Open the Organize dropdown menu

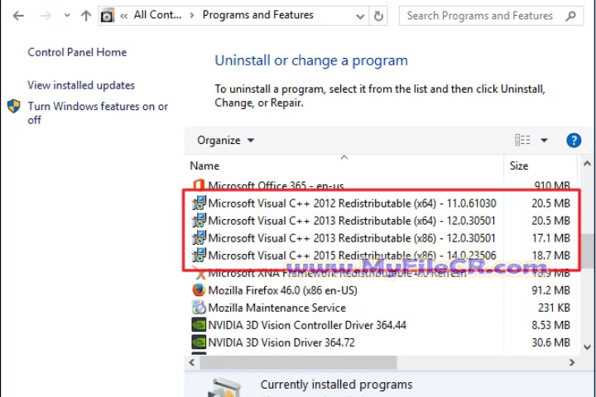click(x=225, y=140)
